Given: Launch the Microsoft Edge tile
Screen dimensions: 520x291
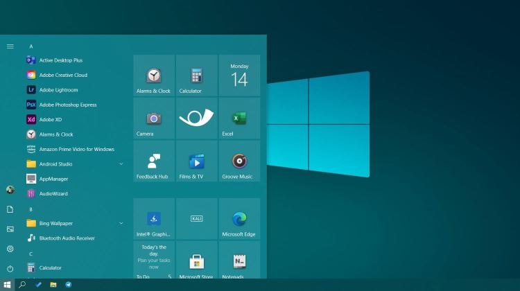Looking at the screenshot, I should 239,219.
